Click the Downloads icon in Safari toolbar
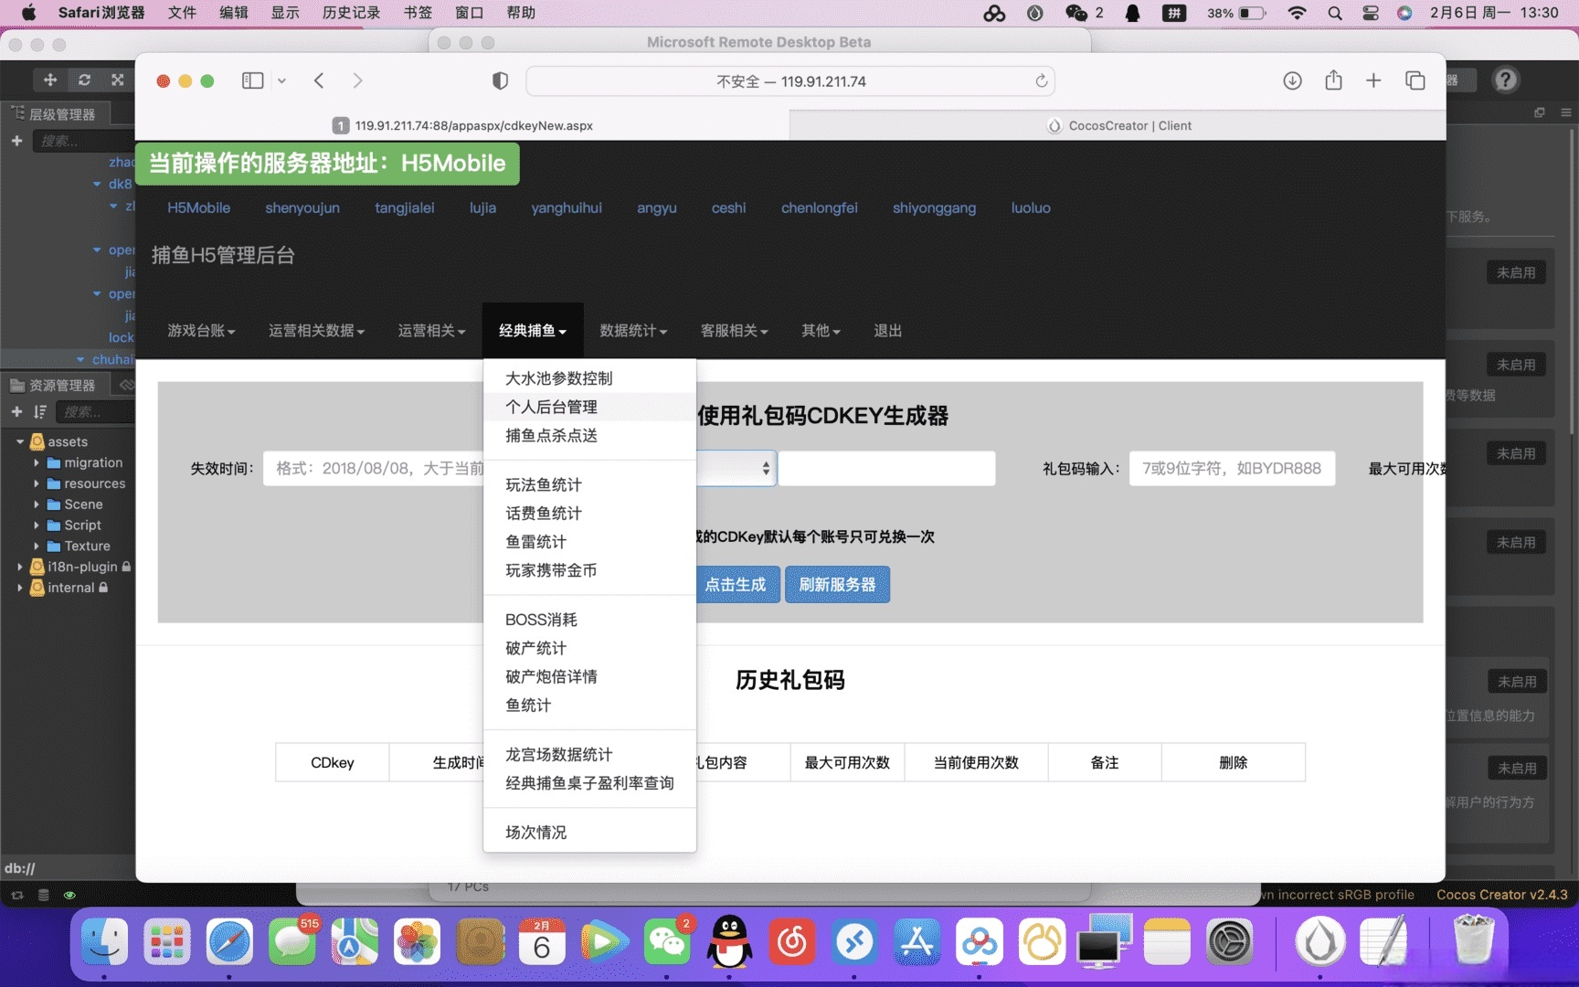Viewport: 1579px width, 987px height. click(x=1292, y=80)
